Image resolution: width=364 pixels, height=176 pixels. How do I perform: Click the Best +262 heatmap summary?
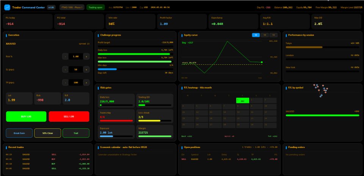(186, 136)
